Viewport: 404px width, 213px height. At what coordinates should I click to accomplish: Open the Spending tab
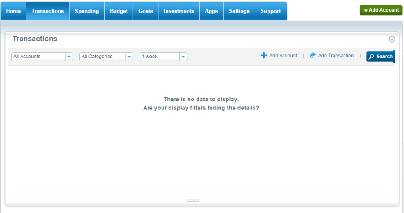point(87,11)
